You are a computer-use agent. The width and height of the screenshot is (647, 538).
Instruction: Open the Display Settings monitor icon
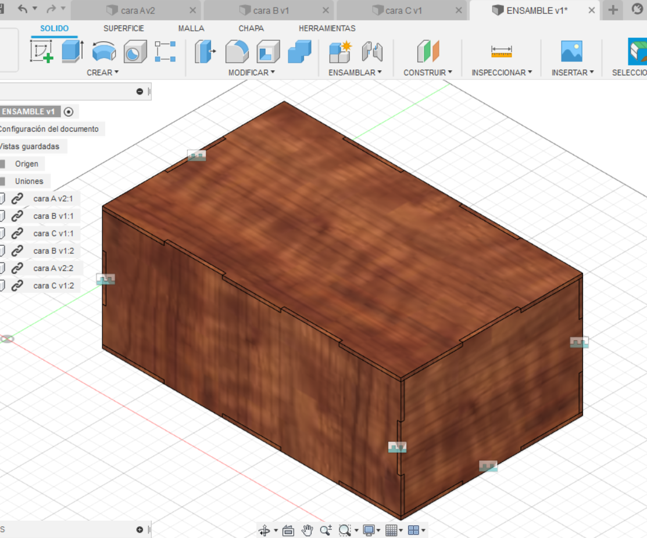(x=369, y=530)
